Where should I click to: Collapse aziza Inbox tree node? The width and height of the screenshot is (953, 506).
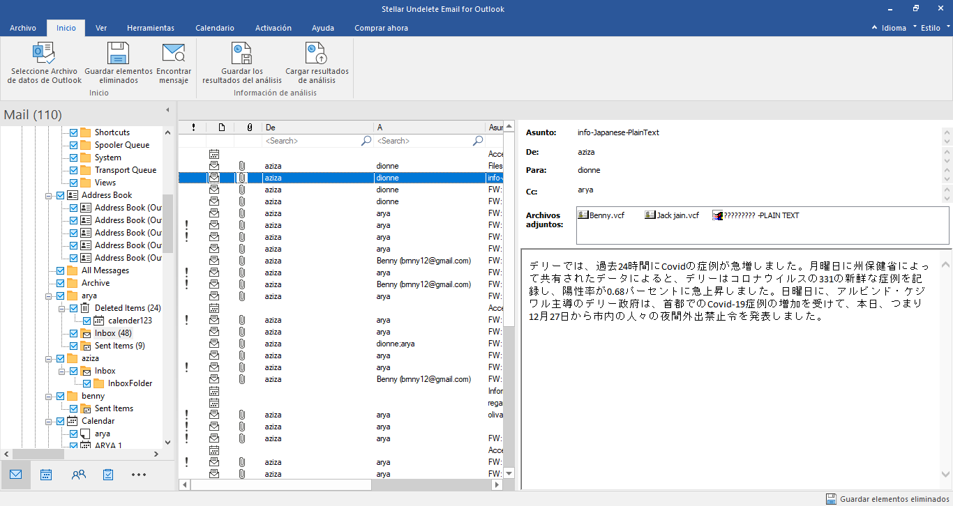[x=62, y=371]
